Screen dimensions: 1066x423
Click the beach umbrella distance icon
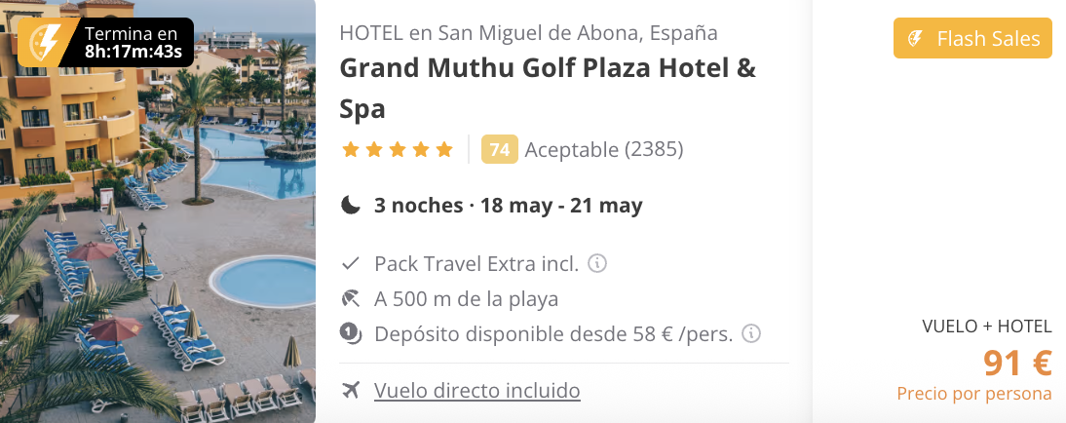351,298
